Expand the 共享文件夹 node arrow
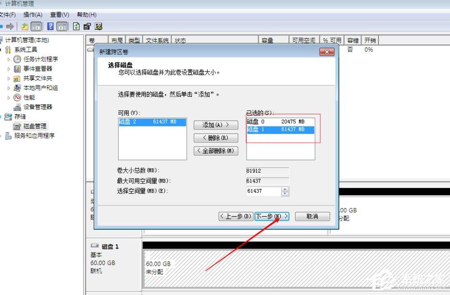This screenshot has width=450, height=295. click(8, 78)
